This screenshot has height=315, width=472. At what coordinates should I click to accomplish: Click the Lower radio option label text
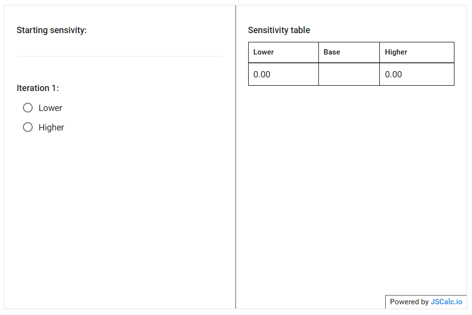pos(50,108)
